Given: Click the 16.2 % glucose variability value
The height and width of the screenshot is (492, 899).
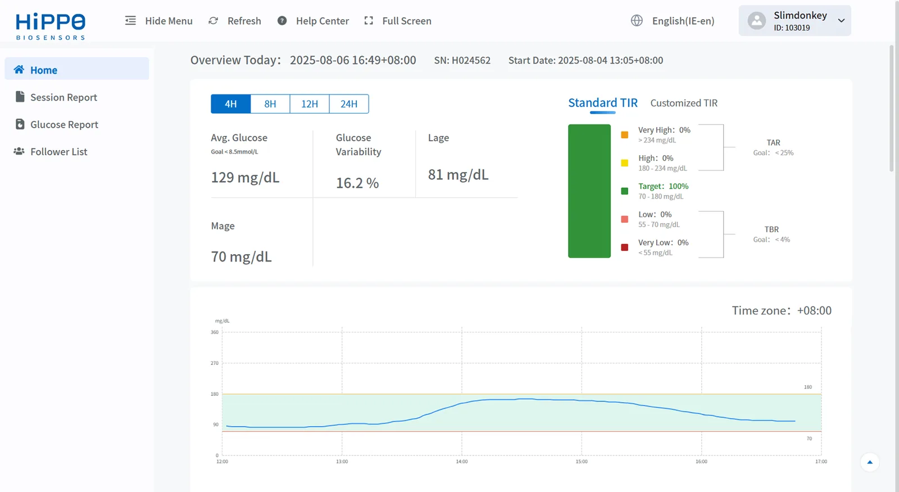Looking at the screenshot, I should (357, 183).
